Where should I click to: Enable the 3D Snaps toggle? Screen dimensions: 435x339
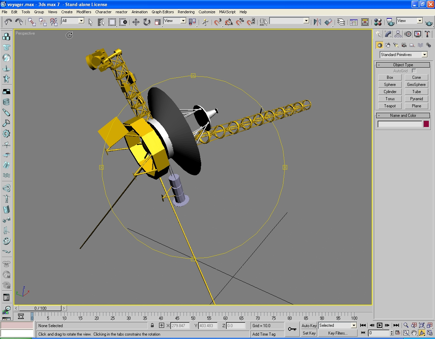point(217,22)
